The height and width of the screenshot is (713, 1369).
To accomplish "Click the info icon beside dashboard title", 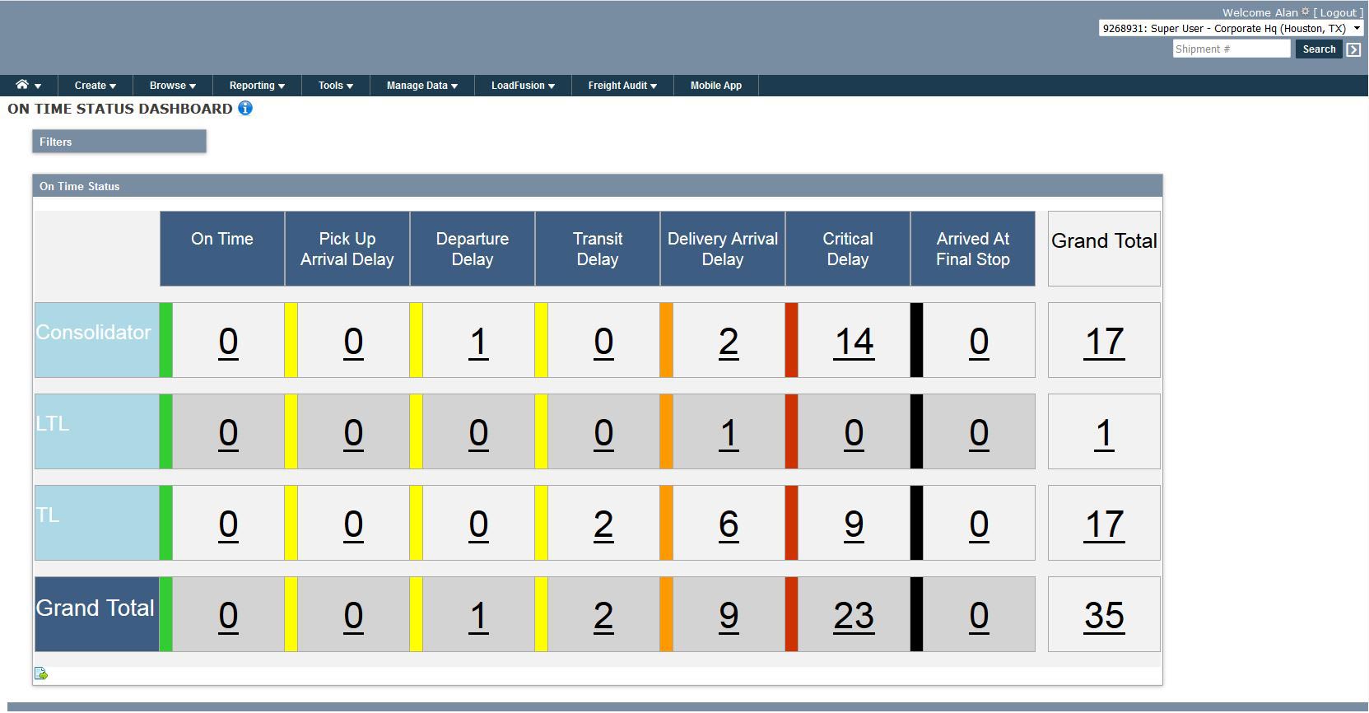I will (245, 108).
